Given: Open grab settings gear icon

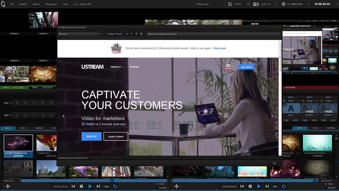Looking at the screenshot, I should pos(276,4).
